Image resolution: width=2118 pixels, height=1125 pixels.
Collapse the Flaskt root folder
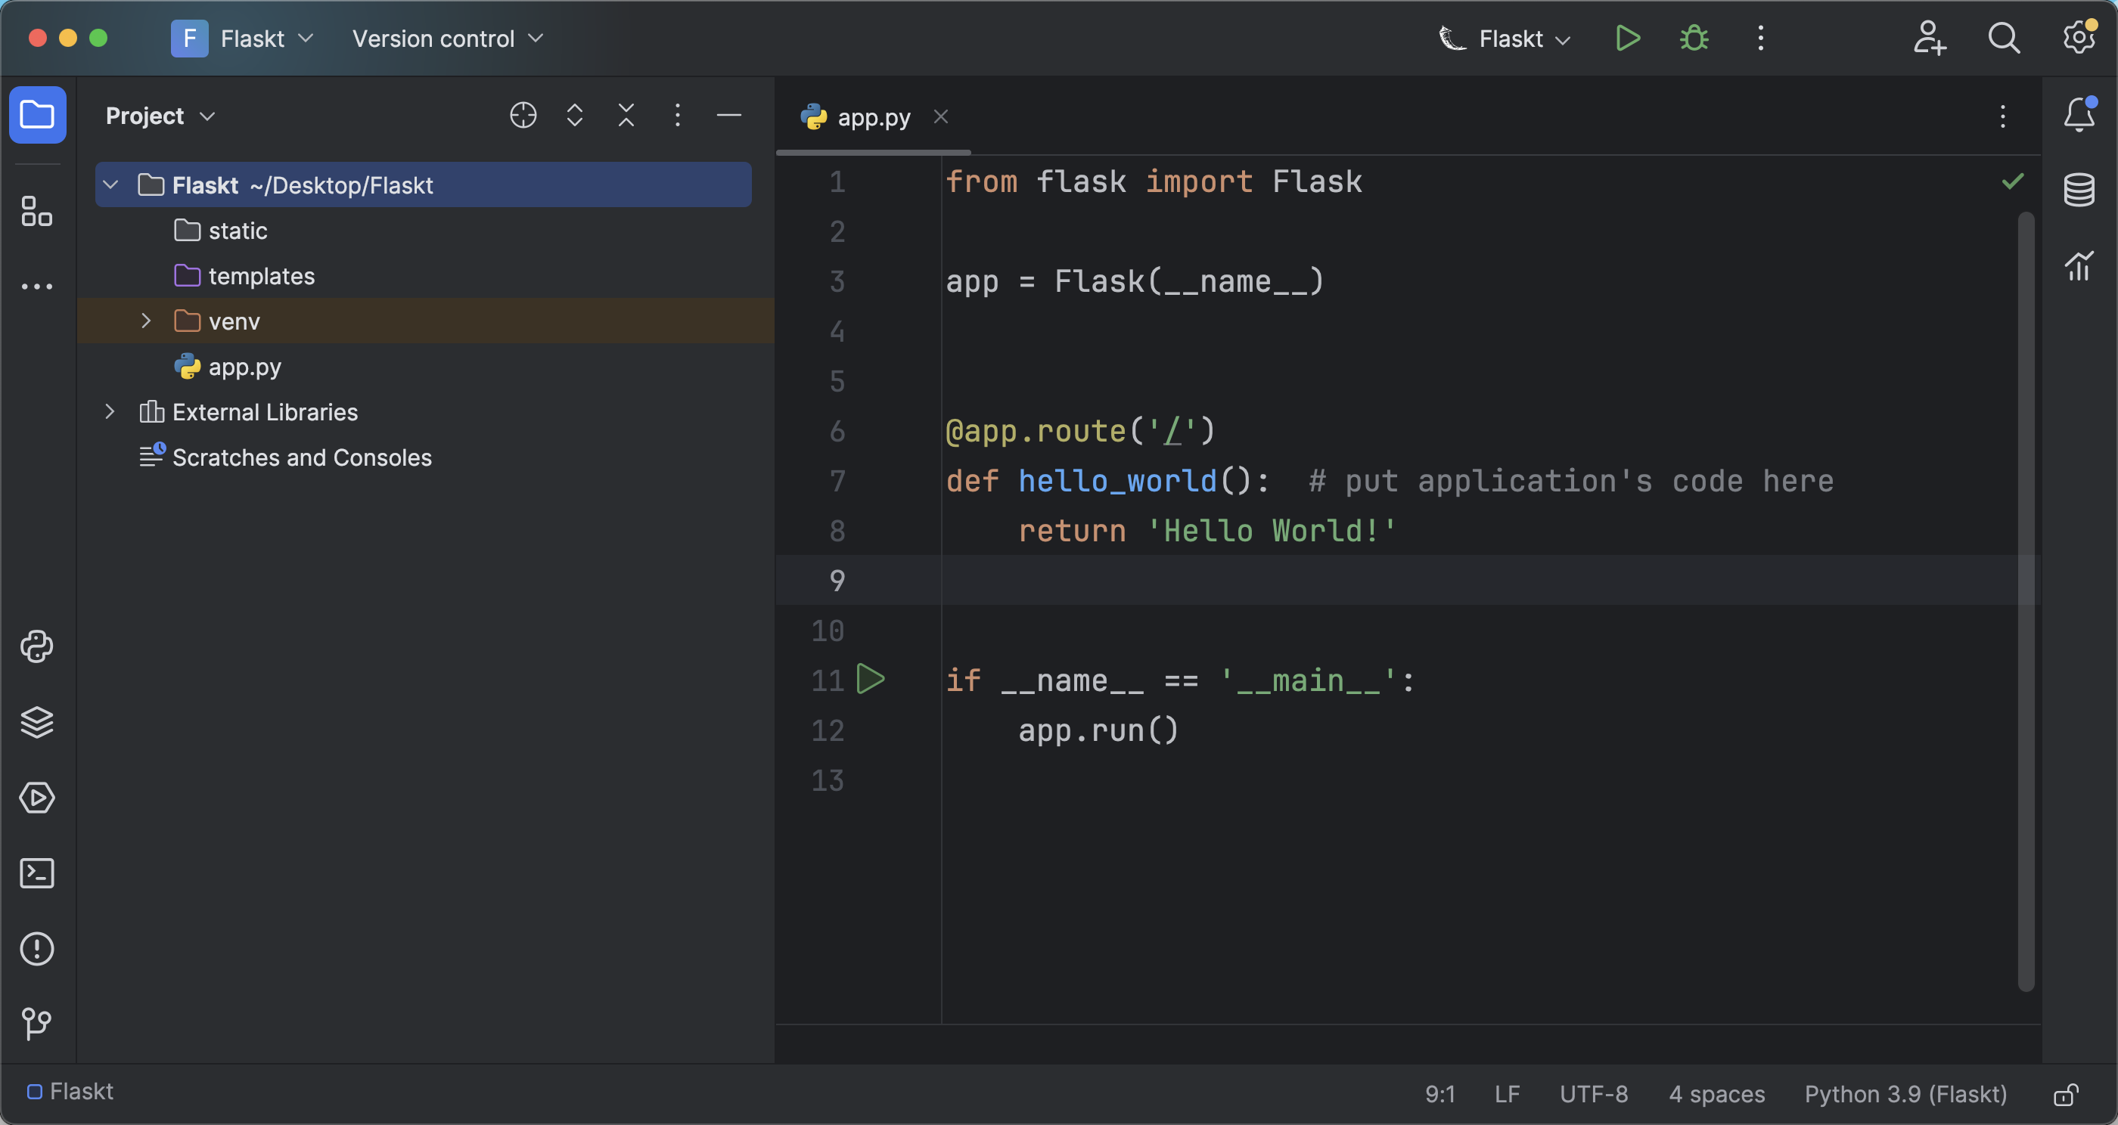click(111, 185)
